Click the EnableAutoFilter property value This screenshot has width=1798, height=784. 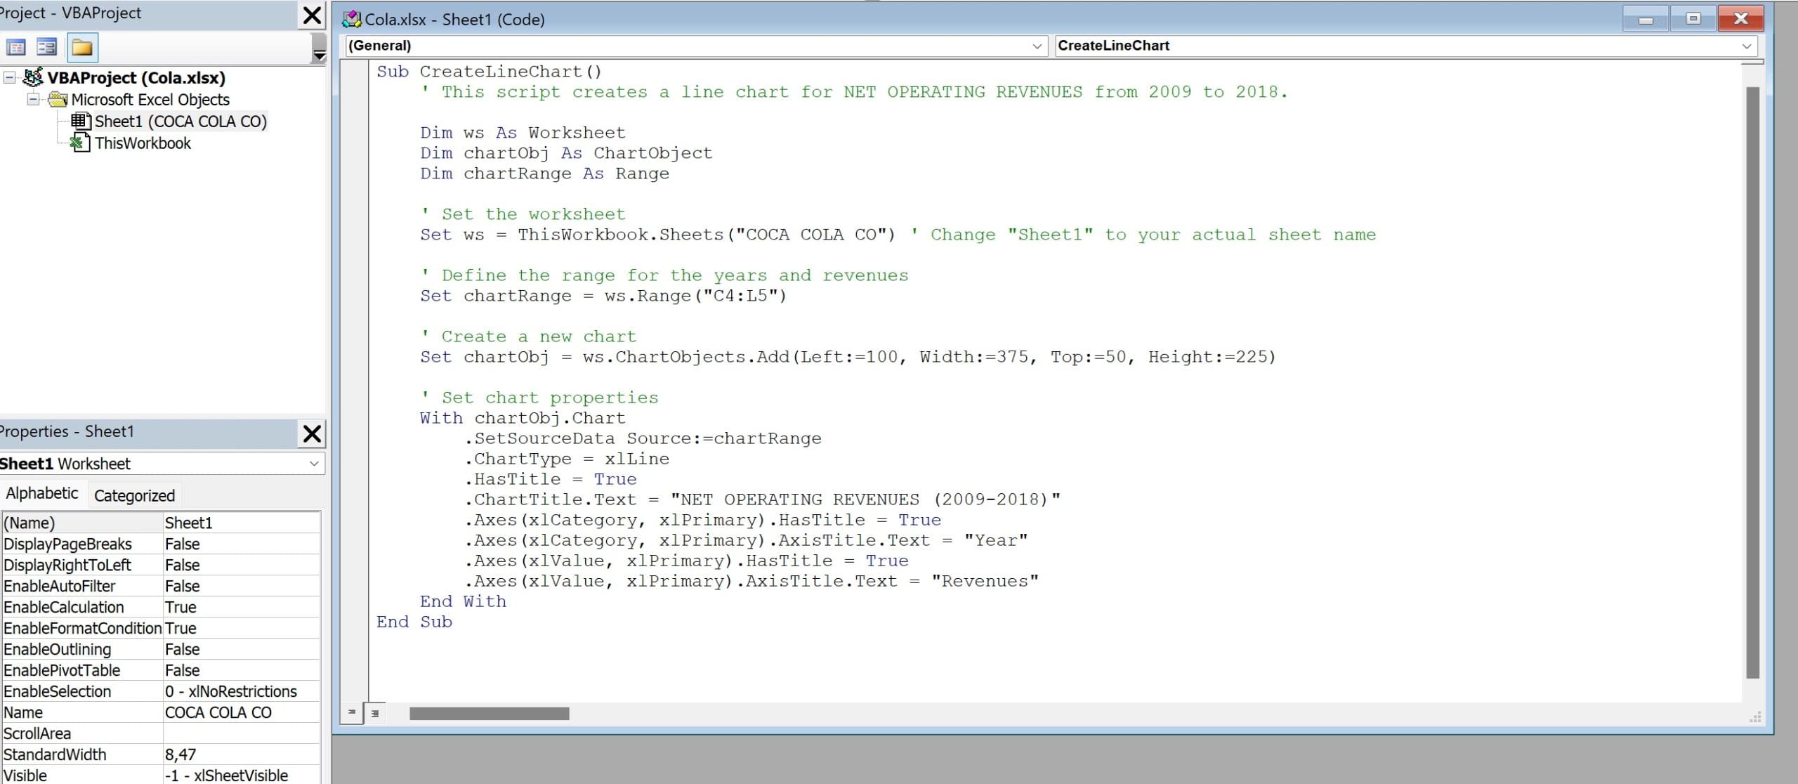tap(242, 586)
